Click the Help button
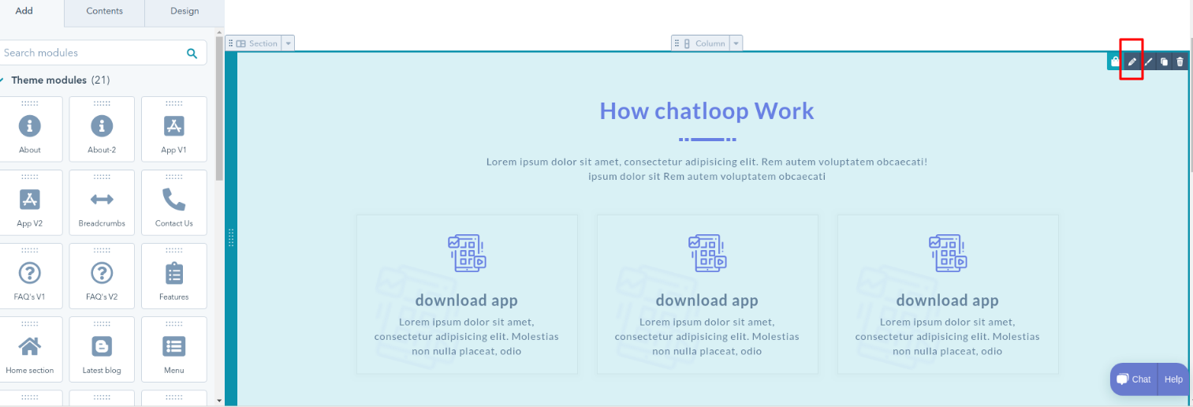Image resolution: width=1193 pixels, height=407 pixels. tap(1173, 379)
